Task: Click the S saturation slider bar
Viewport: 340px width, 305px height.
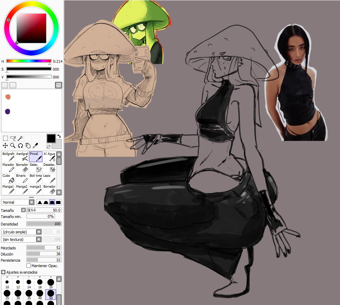Action: click(29, 69)
